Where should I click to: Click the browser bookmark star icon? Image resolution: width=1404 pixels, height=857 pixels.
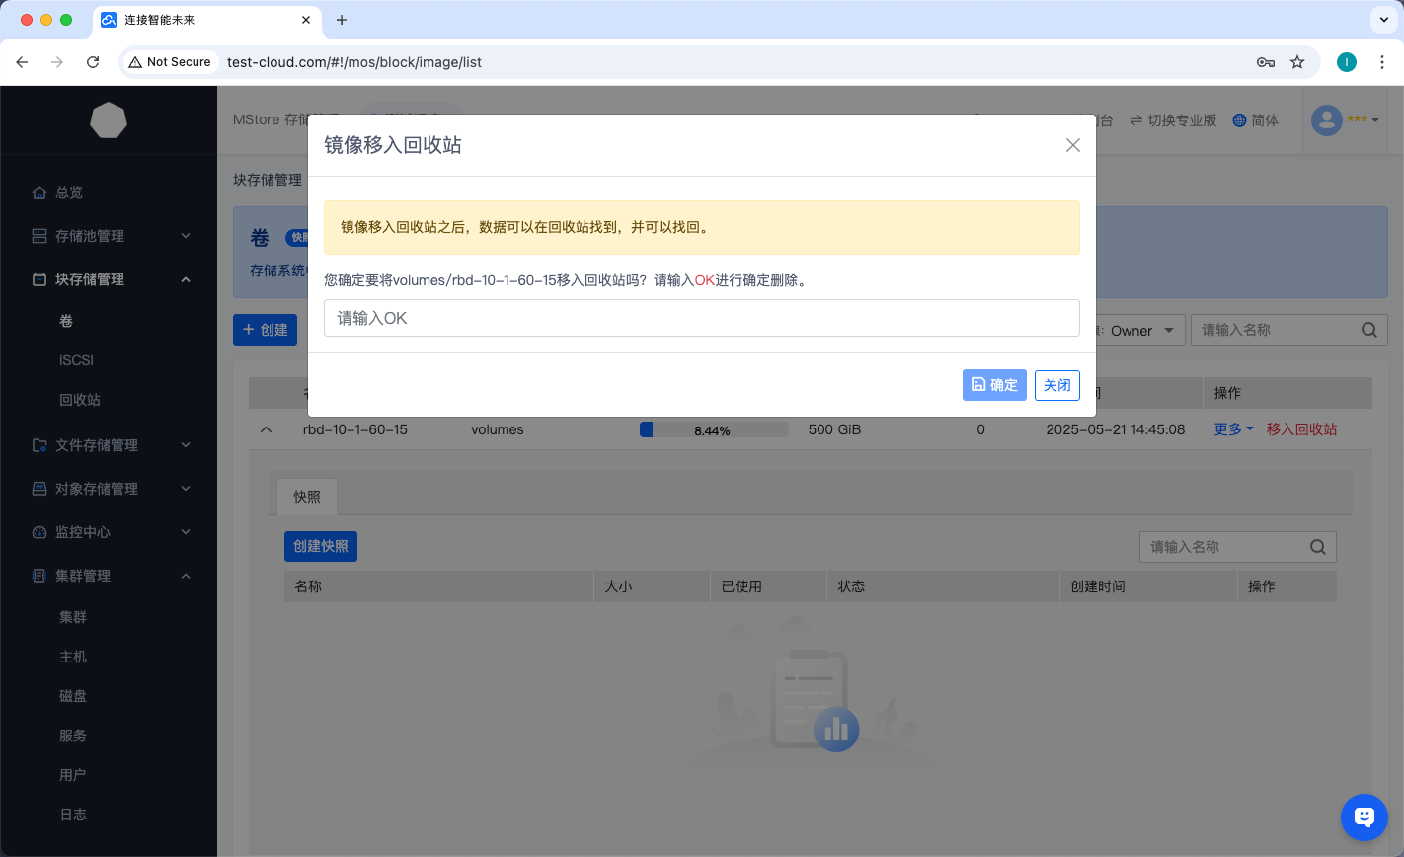coord(1297,62)
